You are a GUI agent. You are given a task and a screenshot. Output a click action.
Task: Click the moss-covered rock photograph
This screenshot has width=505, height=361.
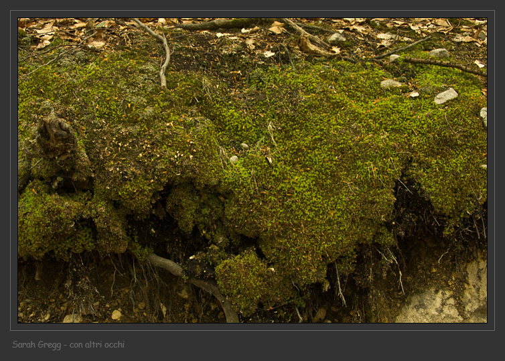[x=252, y=170]
